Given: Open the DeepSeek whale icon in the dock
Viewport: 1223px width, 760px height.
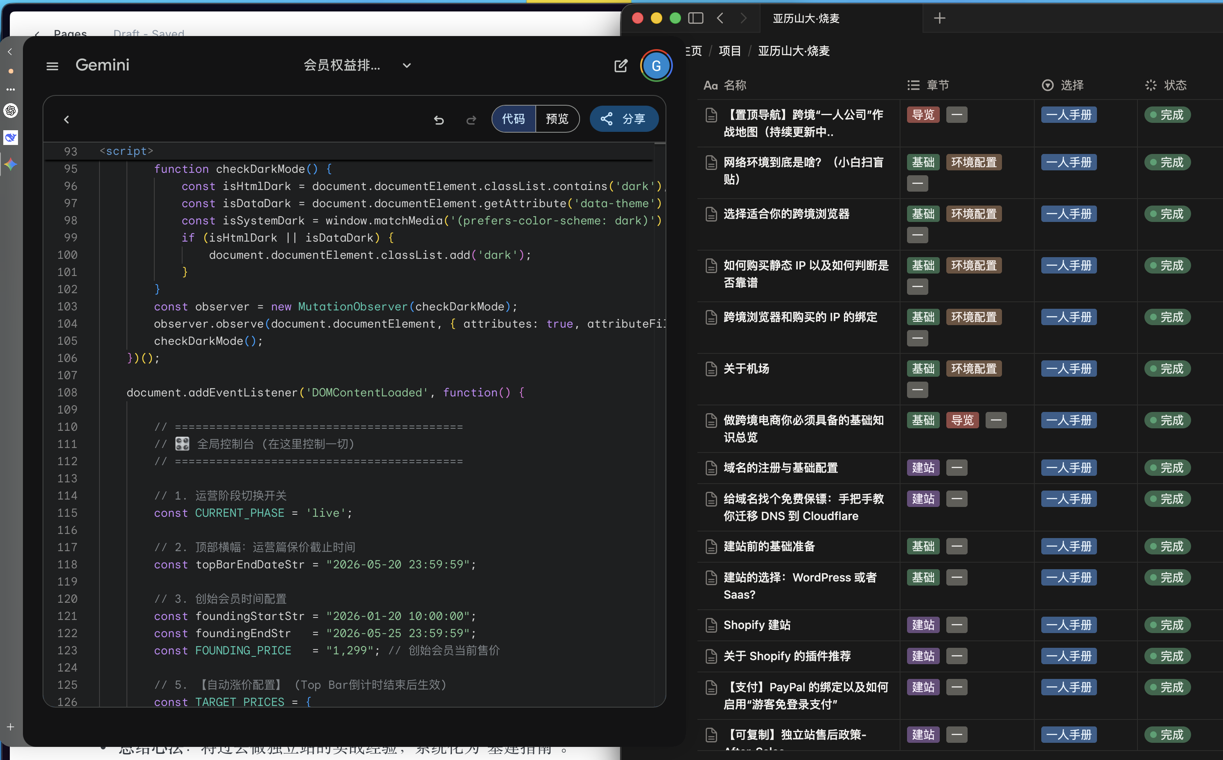Looking at the screenshot, I should tap(11, 137).
